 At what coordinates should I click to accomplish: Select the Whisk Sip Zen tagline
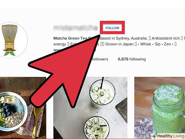pos(156,44)
